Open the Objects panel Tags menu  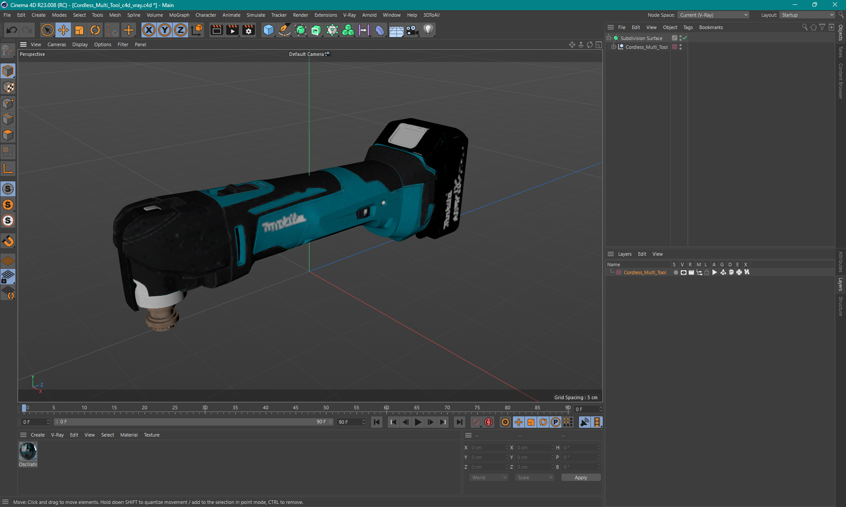(x=688, y=27)
